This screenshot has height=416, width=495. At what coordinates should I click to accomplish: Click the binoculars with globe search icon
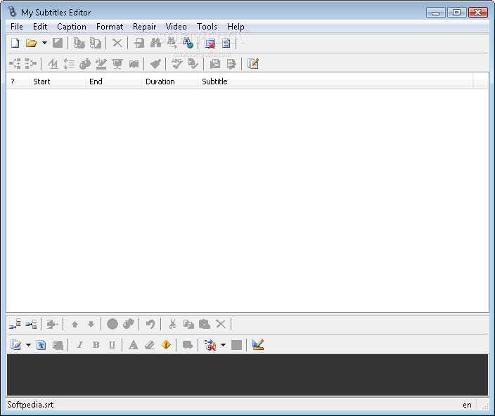[x=188, y=43]
